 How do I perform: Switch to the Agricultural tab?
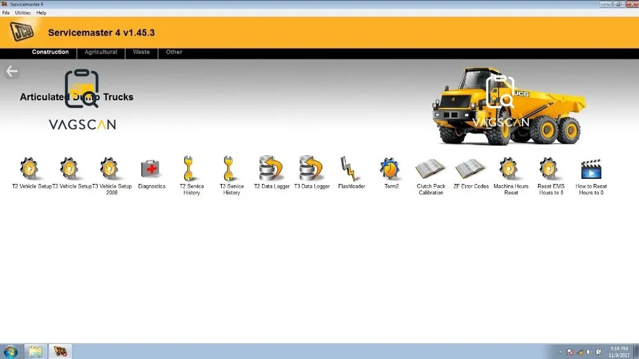101,52
